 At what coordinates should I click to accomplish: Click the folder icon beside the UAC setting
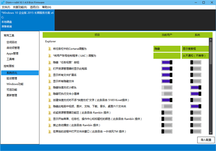pyautogui.click(x=50, y=56)
